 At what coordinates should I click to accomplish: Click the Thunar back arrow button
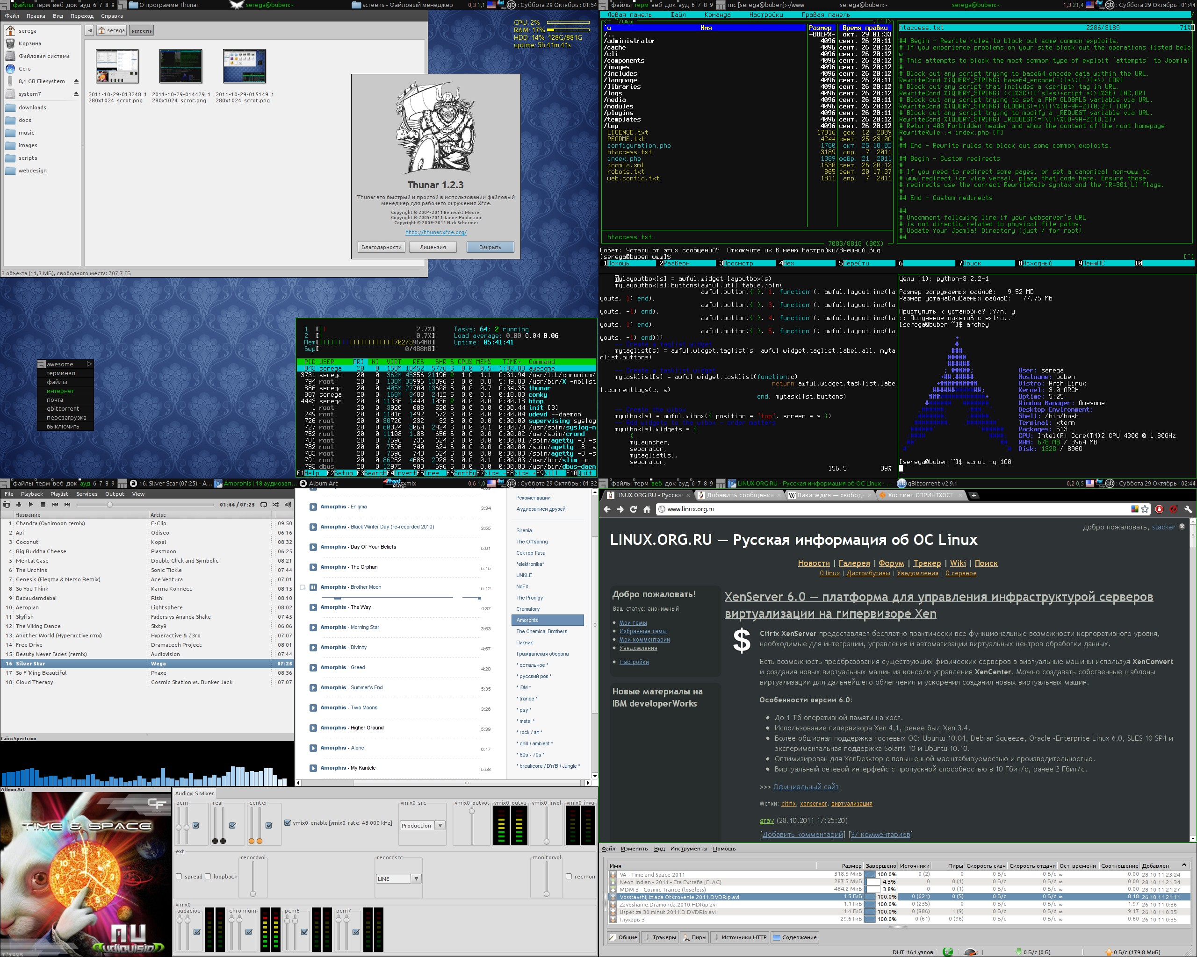(x=89, y=30)
